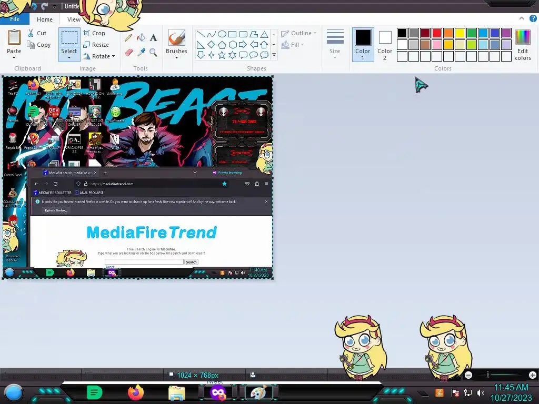This screenshot has width=539, height=404.
Task: Click the Cut scissors icon
Action: tap(31, 33)
